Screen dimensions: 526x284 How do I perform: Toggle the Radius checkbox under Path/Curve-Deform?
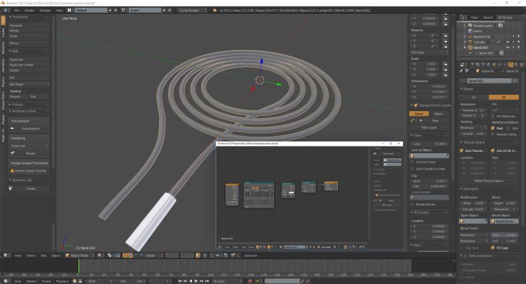pyautogui.click(x=492, y=128)
